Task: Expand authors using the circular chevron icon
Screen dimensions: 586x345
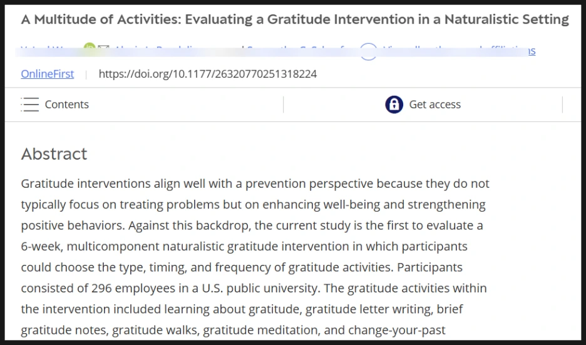Action: tap(368, 51)
